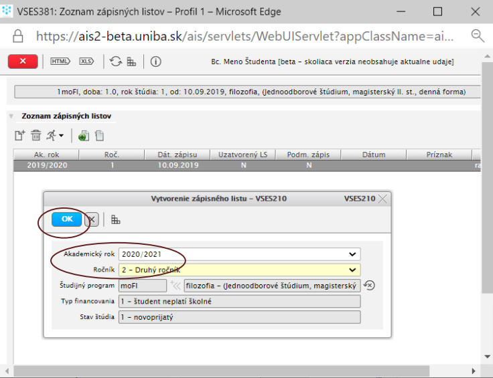The image size is (493, 378).
Task: Clear study program with the round X icon
Action: coord(369,286)
